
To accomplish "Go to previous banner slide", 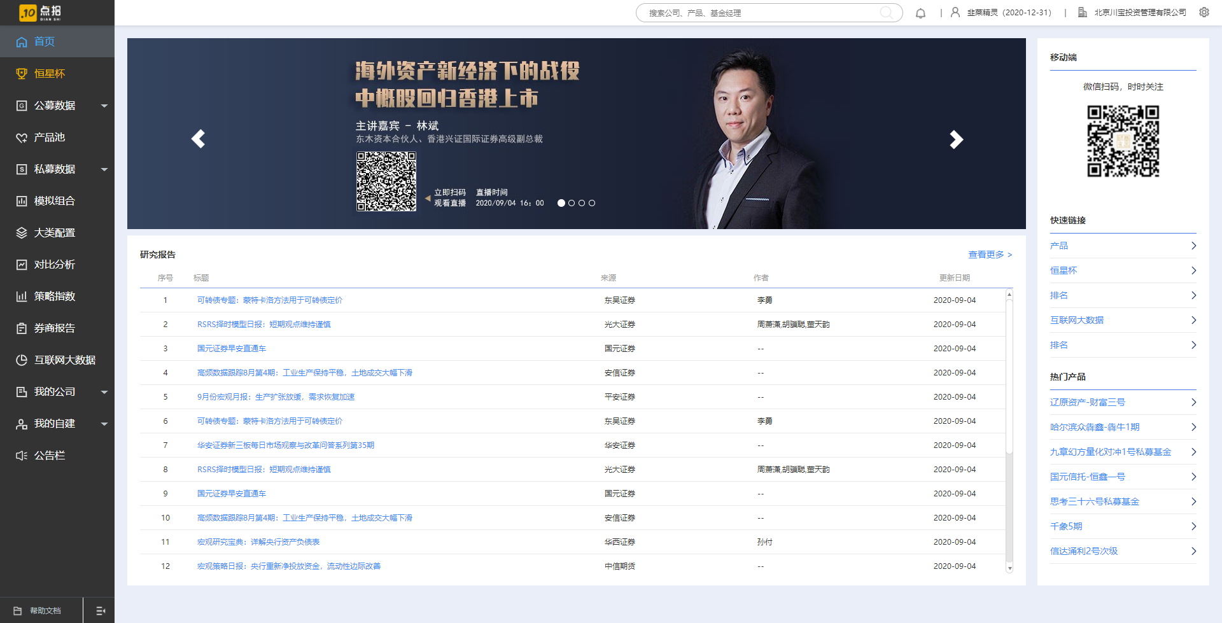I will pyautogui.click(x=198, y=139).
